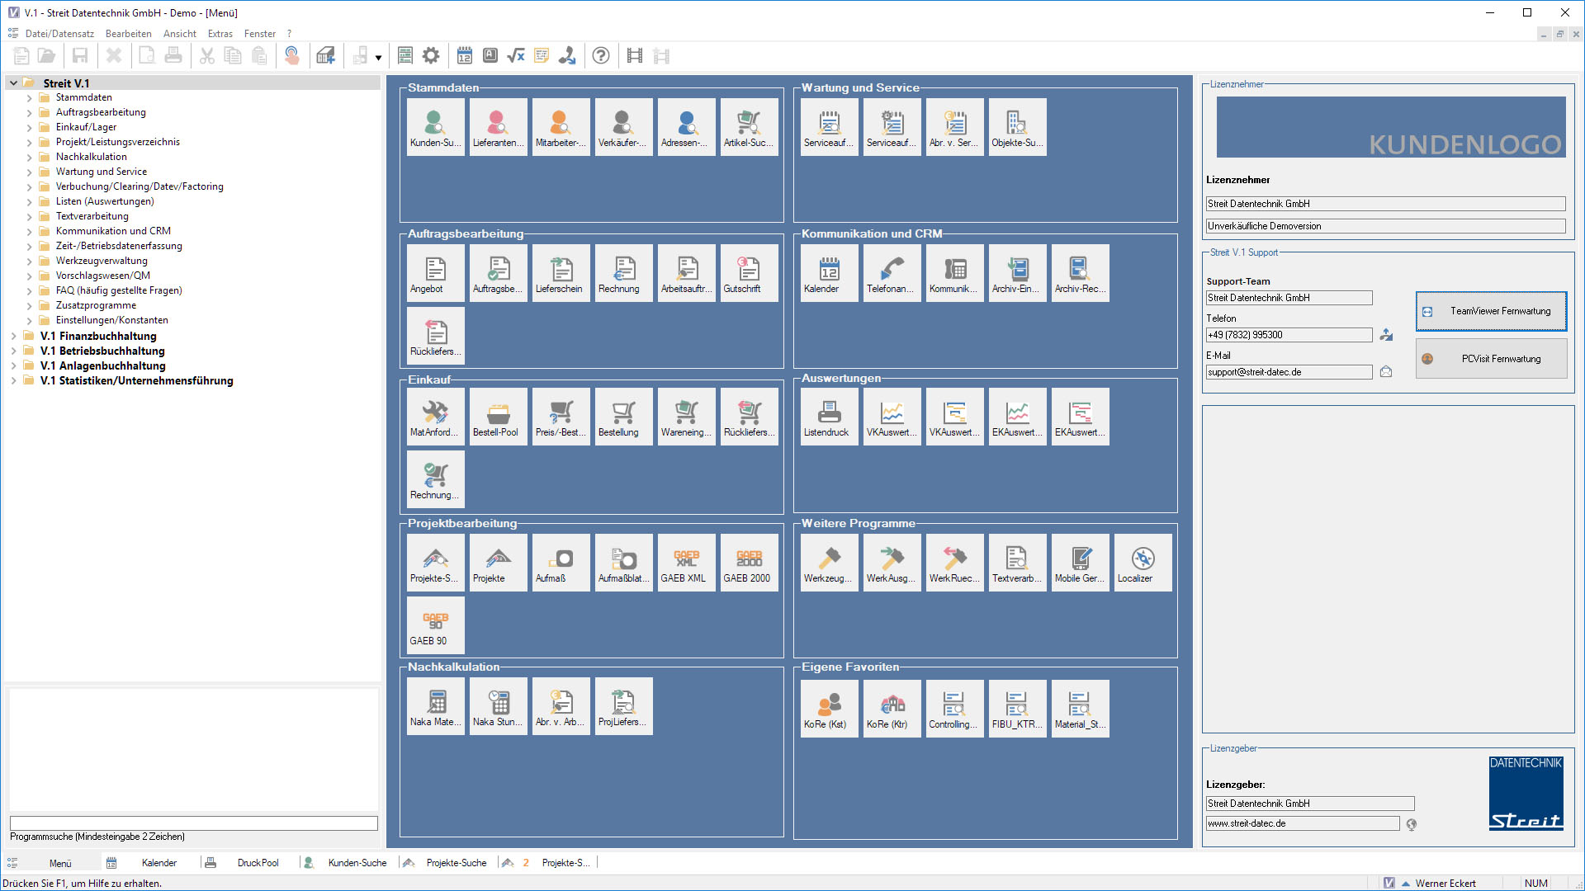Click the www.streit-datec.de website field
Viewport: 1585px width, 891px height.
click(x=1302, y=823)
